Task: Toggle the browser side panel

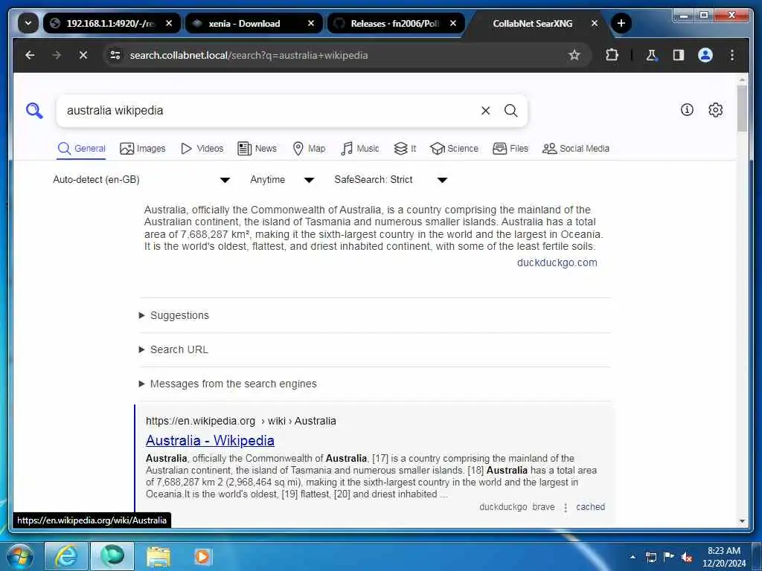Action: pyautogui.click(x=679, y=55)
